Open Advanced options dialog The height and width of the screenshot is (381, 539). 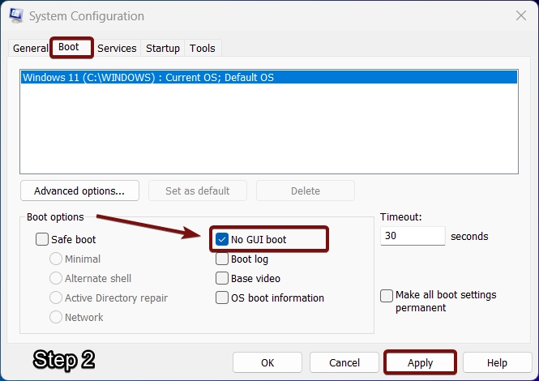pyautogui.click(x=79, y=190)
